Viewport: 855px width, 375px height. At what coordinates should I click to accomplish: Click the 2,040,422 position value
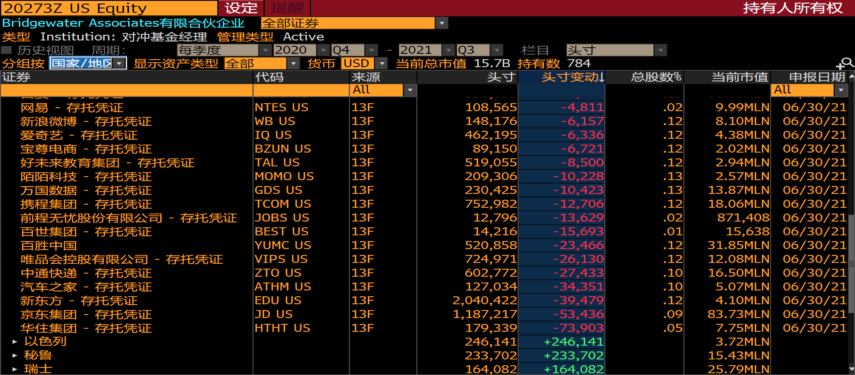click(x=485, y=301)
